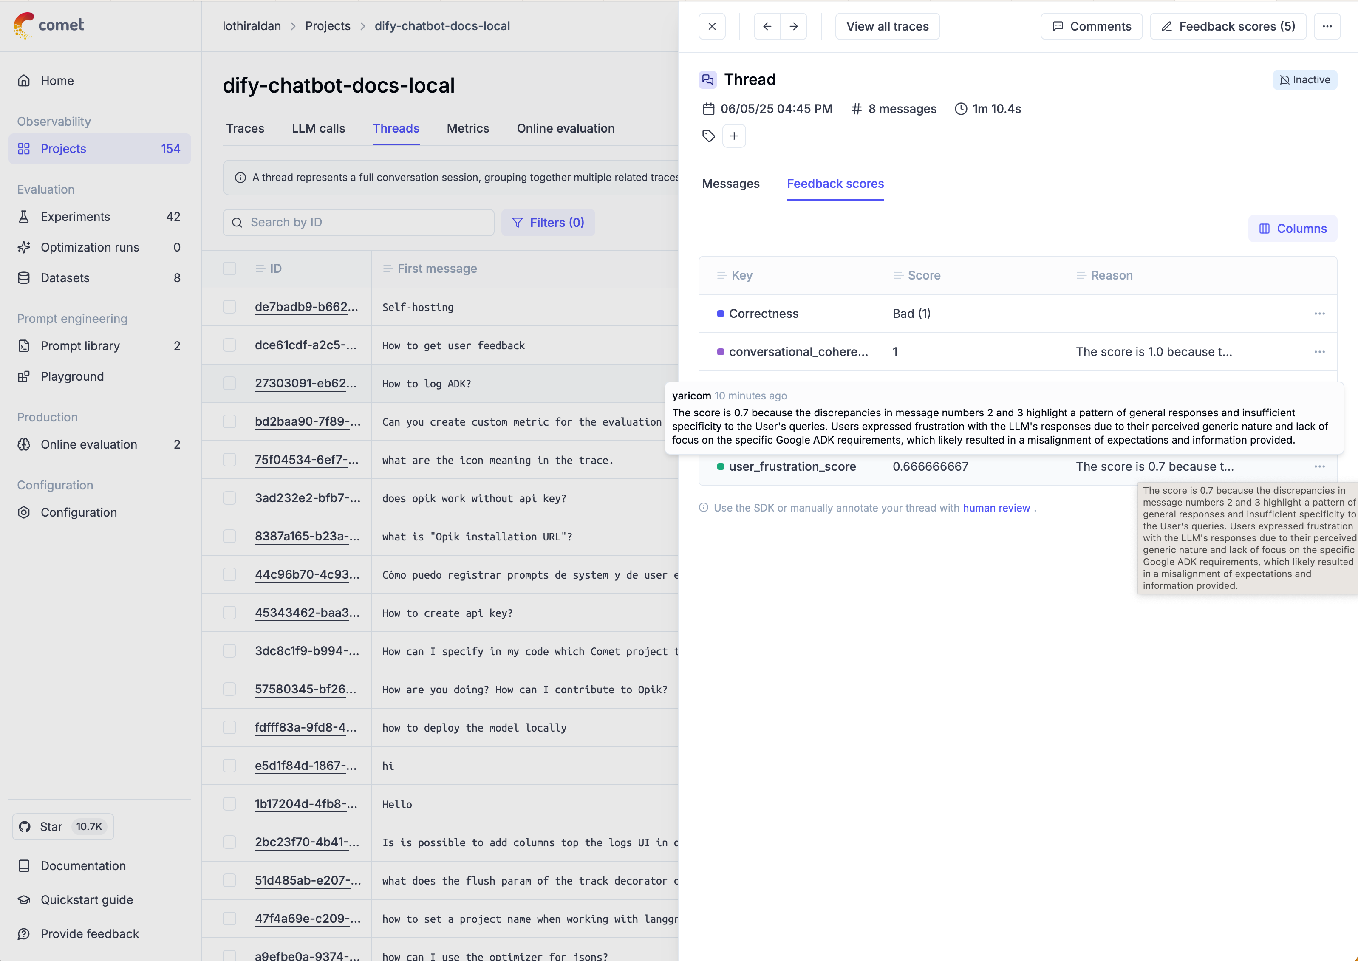Screen dimensions: 1358x961
Task: Select the checkbox for thread de7badb9-b662
Action: tap(230, 307)
